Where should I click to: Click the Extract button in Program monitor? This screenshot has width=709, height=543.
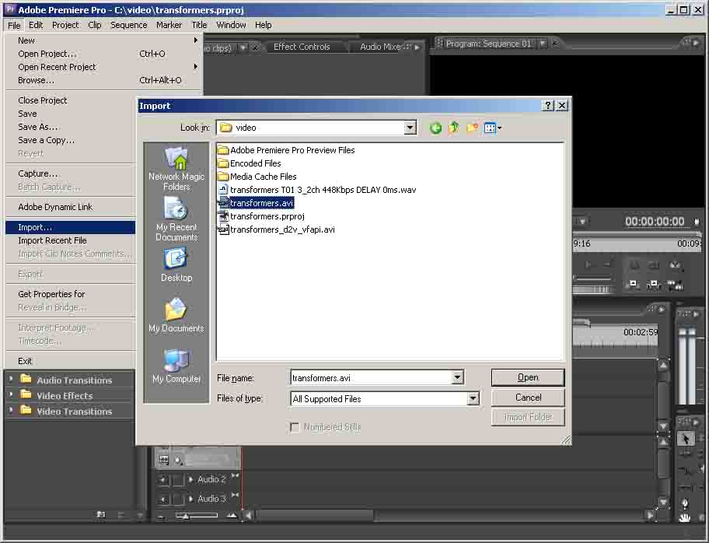tap(653, 285)
